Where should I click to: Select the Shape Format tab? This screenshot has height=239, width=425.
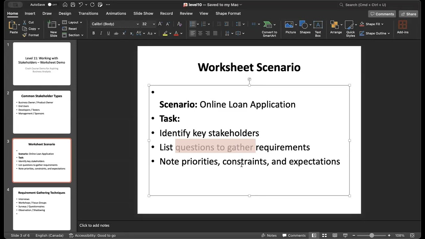228,14
